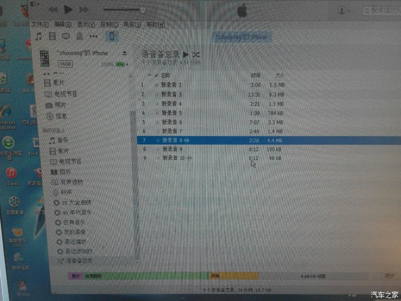Open the 古典音乐 smart playlist
The image size is (401, 301).
coord(70,222)
